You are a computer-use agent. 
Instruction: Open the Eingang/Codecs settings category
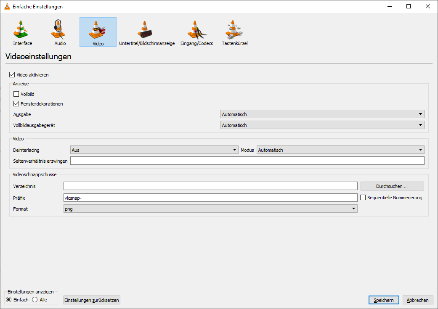(196, 32)
